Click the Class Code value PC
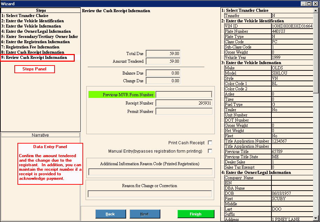This screenshot has height=222, width=320. 292,42
